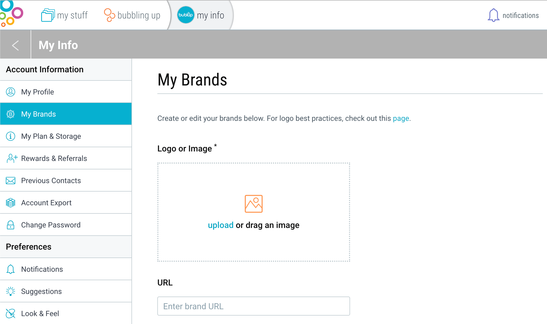Click the bubbling up bubbles icon
The height and width of the screenshot is (324, 547).
[x=110, y=15]
